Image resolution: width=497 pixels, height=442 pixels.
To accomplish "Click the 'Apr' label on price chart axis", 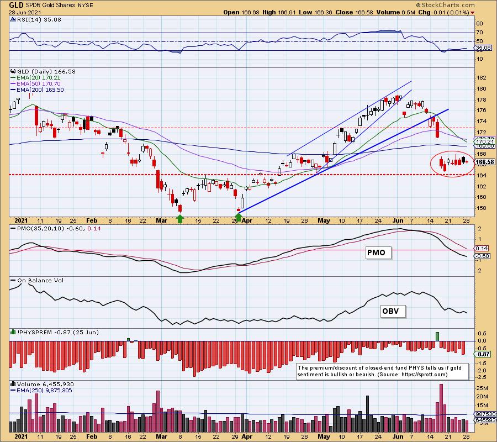I will click(247, 220).
